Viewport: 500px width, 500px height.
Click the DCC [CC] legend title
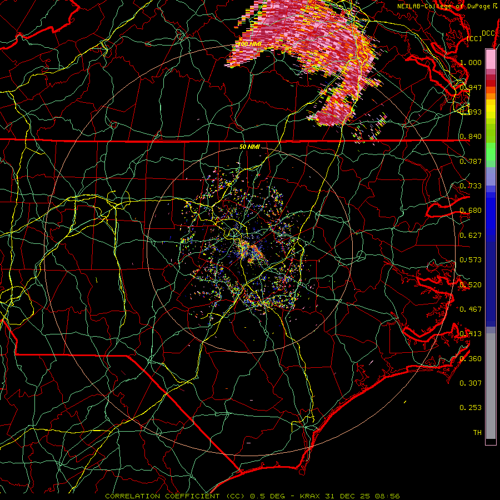[x=481, y=36]
